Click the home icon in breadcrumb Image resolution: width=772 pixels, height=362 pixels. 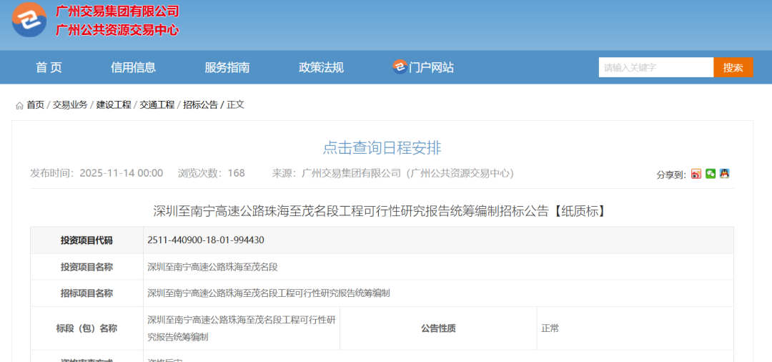(19, 105)
